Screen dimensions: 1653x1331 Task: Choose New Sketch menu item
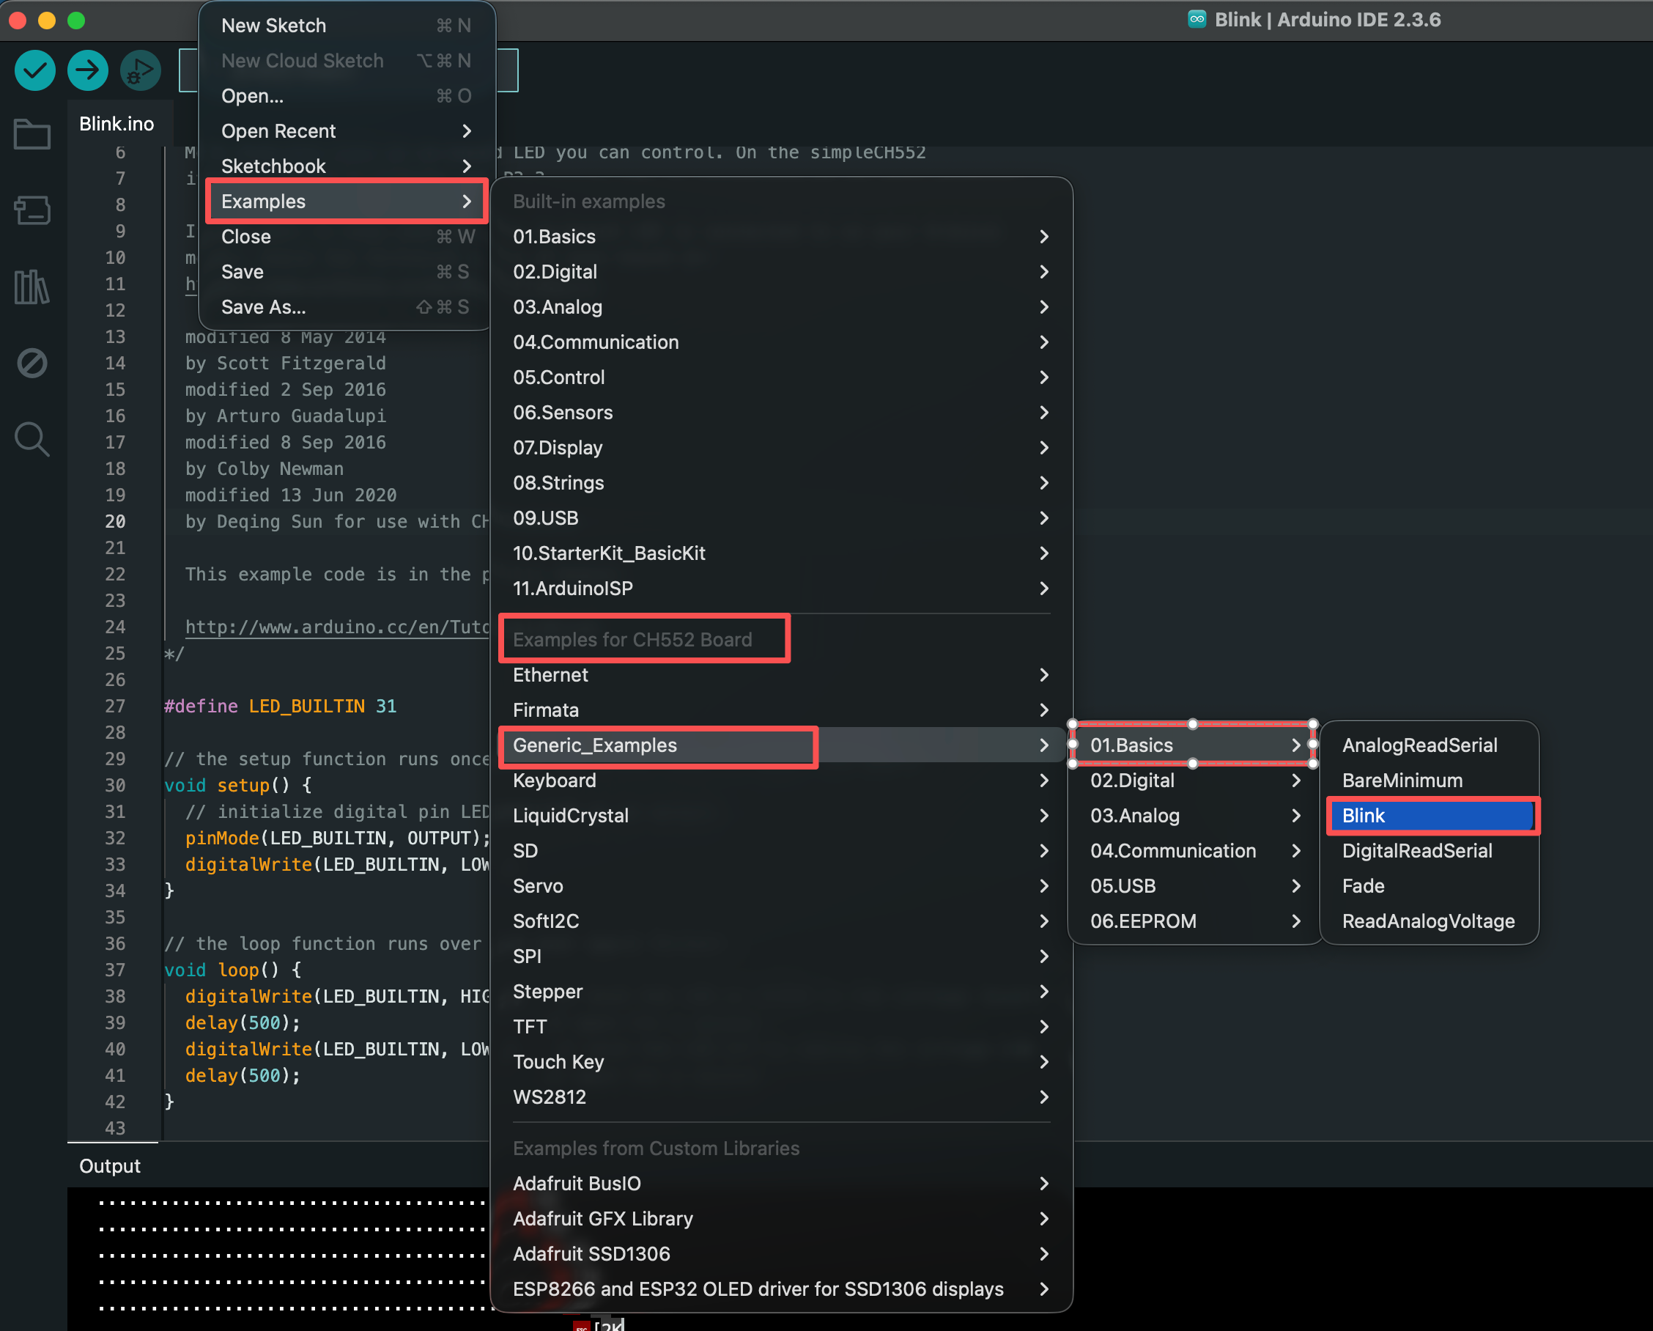[x=274, y=26]
